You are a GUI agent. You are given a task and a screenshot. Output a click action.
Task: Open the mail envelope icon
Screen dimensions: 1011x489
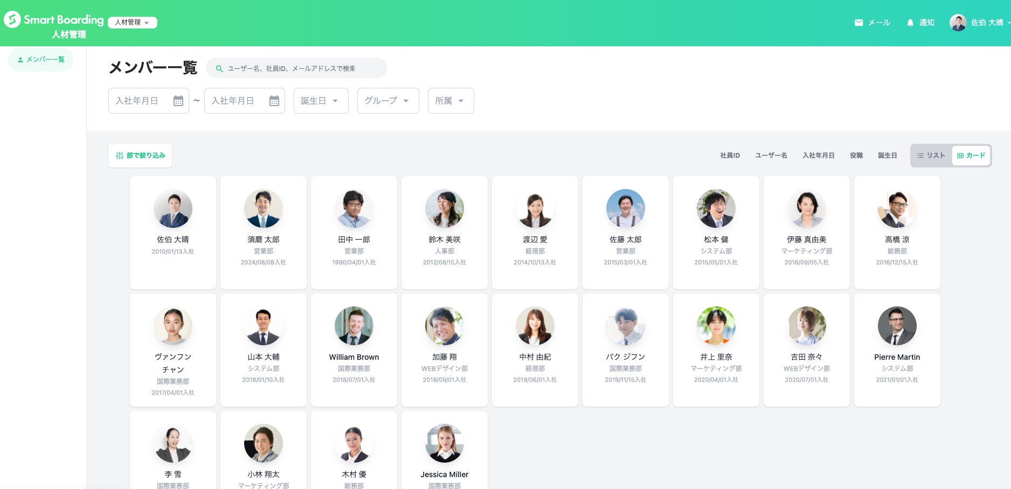pos(858,23)
